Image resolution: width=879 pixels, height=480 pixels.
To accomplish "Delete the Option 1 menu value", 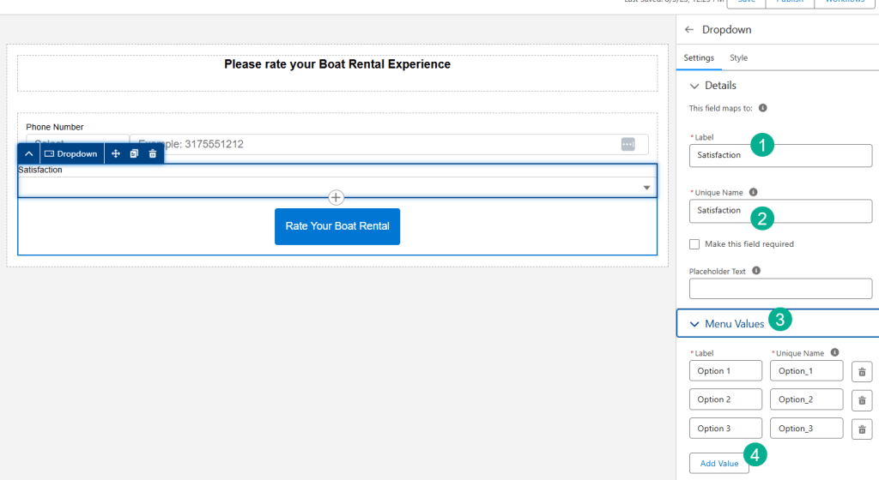I will (x=862, y=371).
